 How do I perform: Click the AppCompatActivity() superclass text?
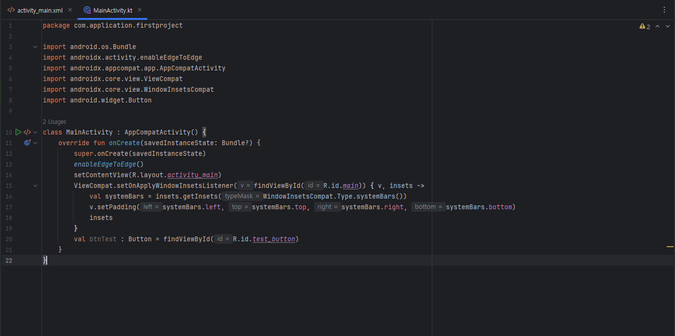pyautogui.click(x=161, y=132)
